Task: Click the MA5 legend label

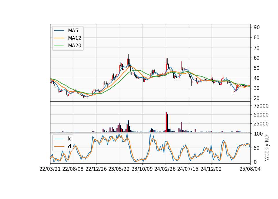Action: click(x=73, y=31)
